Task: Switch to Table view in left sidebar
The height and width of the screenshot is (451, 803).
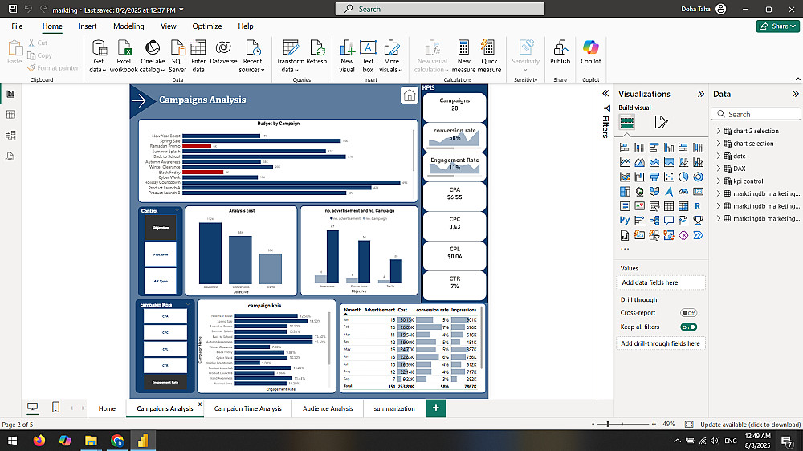Action: click(10, 115)
